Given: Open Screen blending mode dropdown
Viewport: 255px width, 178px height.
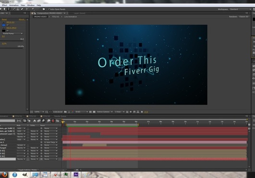Looking at the screenshot, I should (21, 145).
